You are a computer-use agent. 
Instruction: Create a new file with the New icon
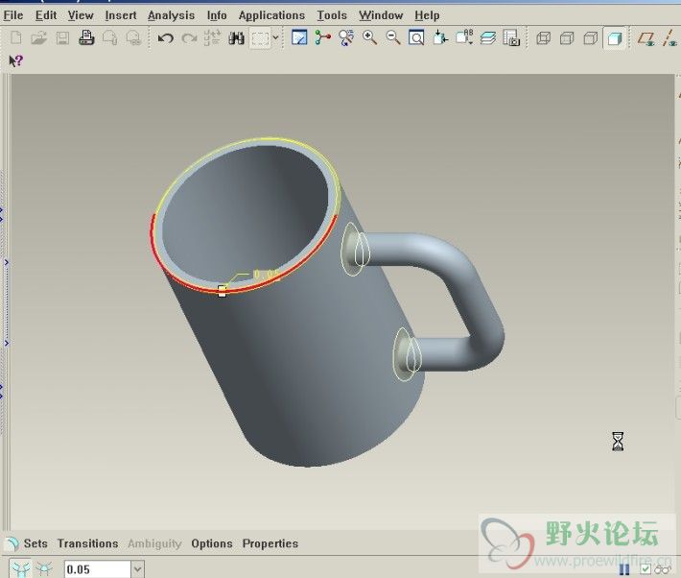(15, 38)
